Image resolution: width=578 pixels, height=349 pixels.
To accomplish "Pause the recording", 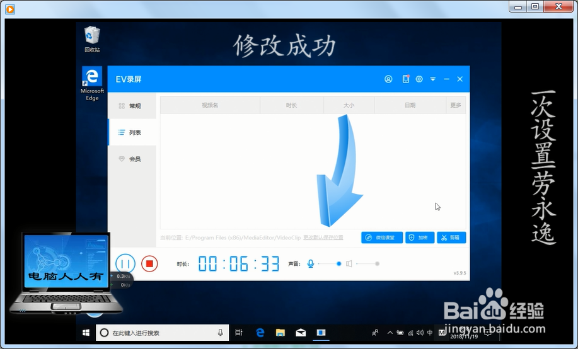I will click(x=125, y=264).
